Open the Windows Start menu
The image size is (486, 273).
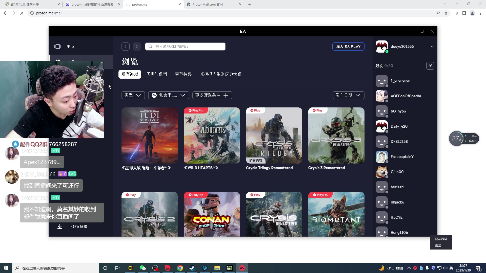click(x=6, y=268)
